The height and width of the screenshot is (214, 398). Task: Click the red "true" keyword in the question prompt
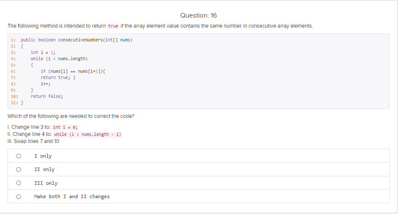click(113, 26)
